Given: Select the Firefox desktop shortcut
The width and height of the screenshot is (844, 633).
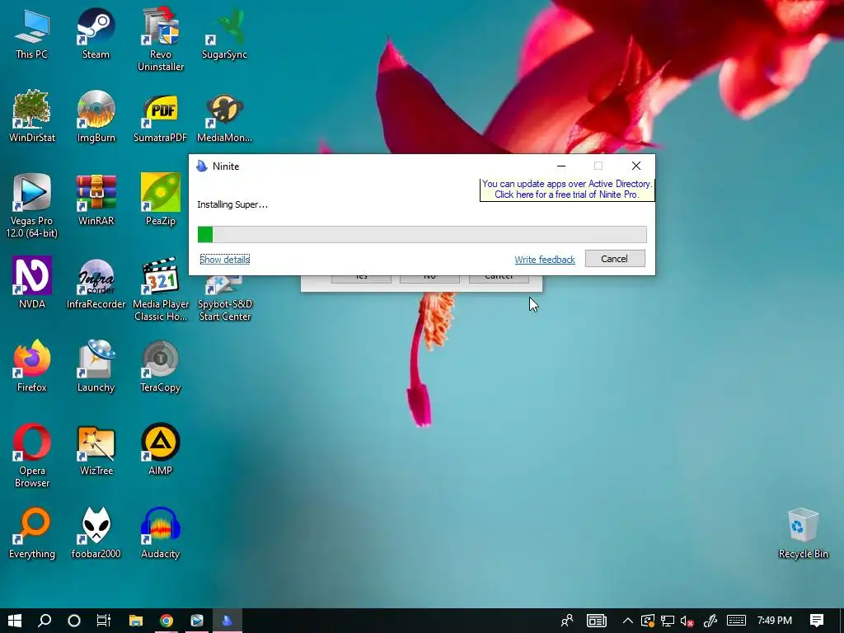Looking at the screenshot, I should 32,367.
